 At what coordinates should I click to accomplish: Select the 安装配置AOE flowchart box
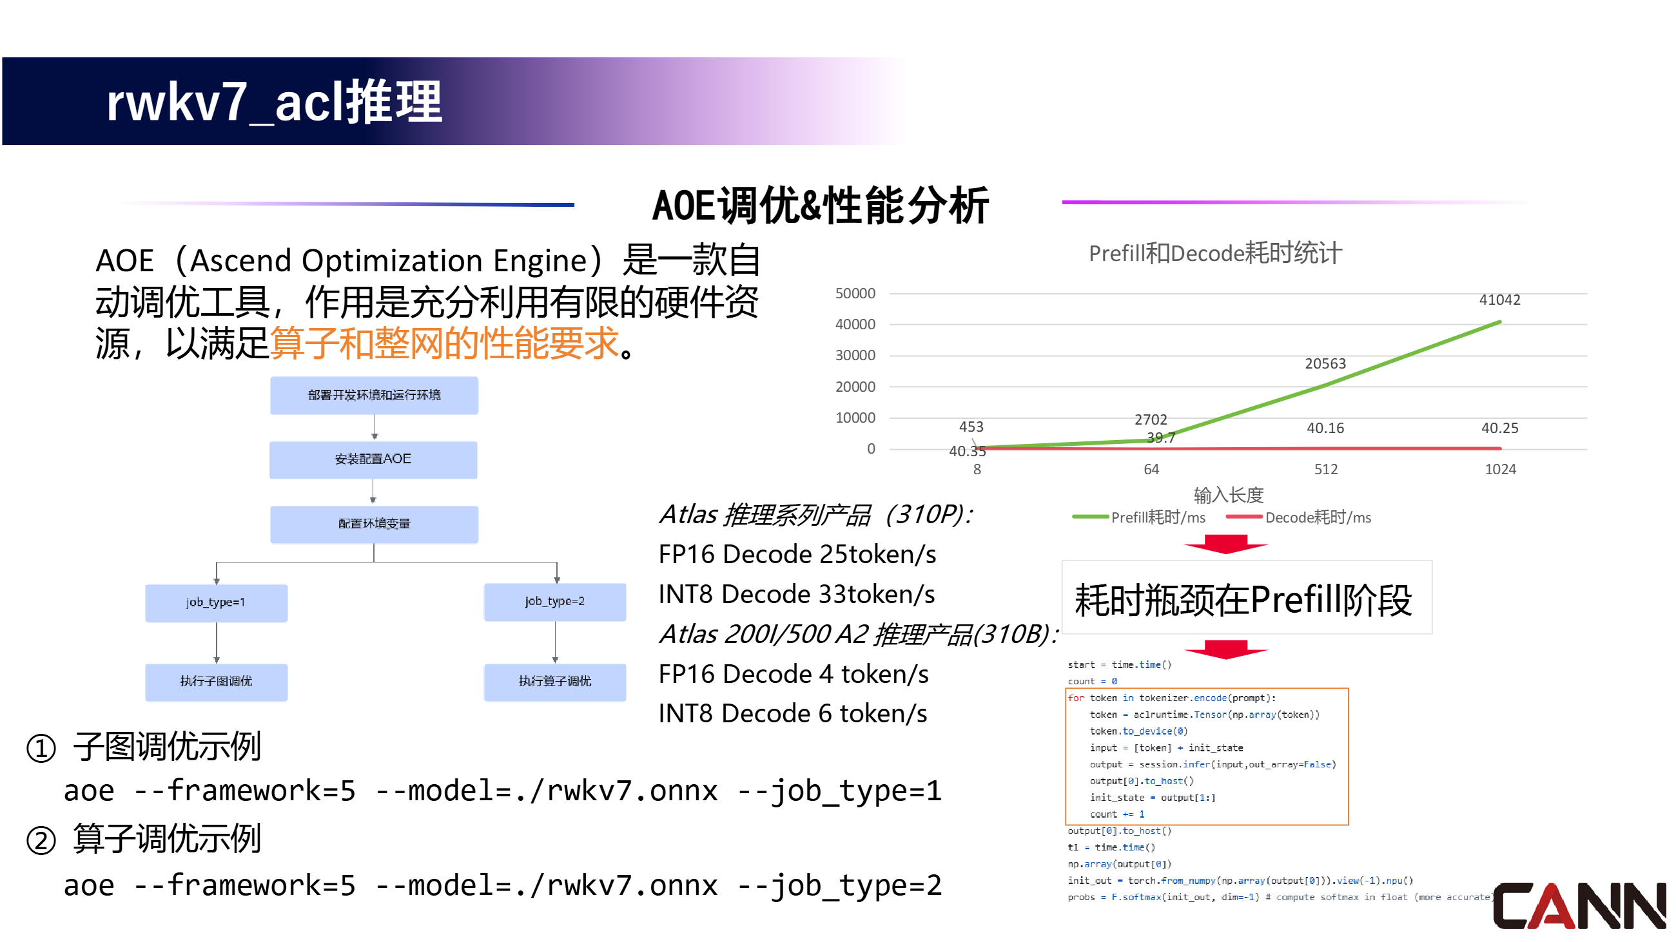point(373,459)
